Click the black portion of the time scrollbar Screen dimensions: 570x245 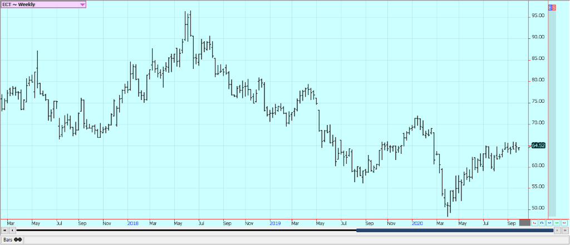tap(186, 230)
